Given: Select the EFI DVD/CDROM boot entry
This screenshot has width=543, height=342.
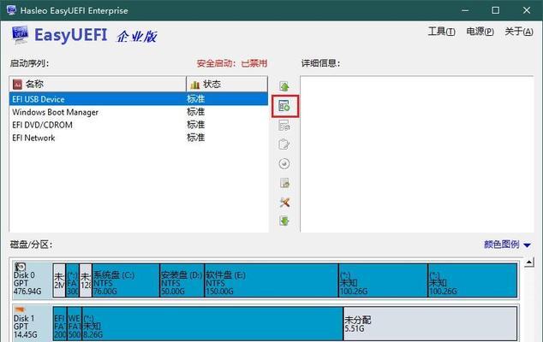Looking at the screenshot, I should point(139,125).
